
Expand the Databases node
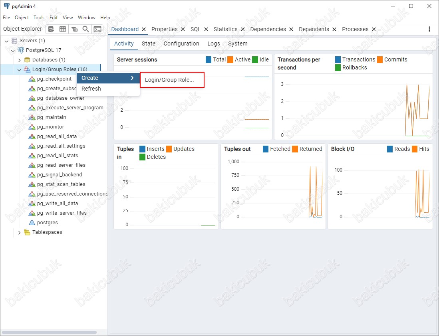tap(19, 60)
